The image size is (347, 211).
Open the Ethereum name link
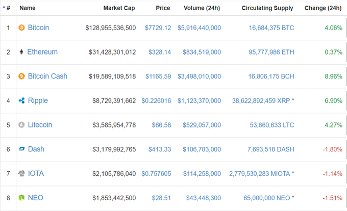[42, 52]
